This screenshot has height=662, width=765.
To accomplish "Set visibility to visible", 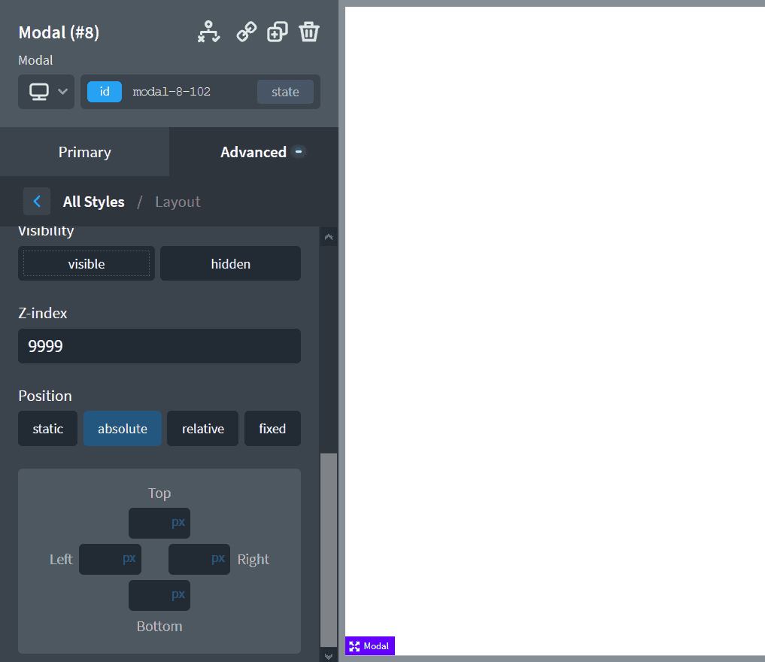I will tap(87, 263).
